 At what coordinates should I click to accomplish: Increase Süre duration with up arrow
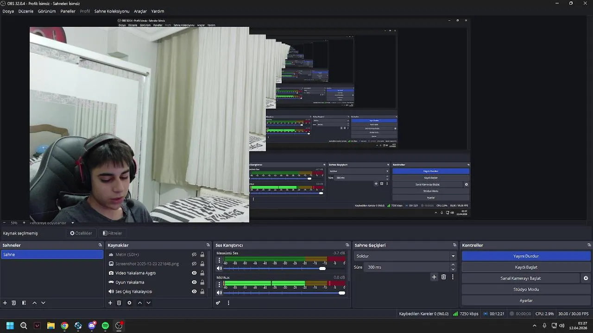point(453,265)
